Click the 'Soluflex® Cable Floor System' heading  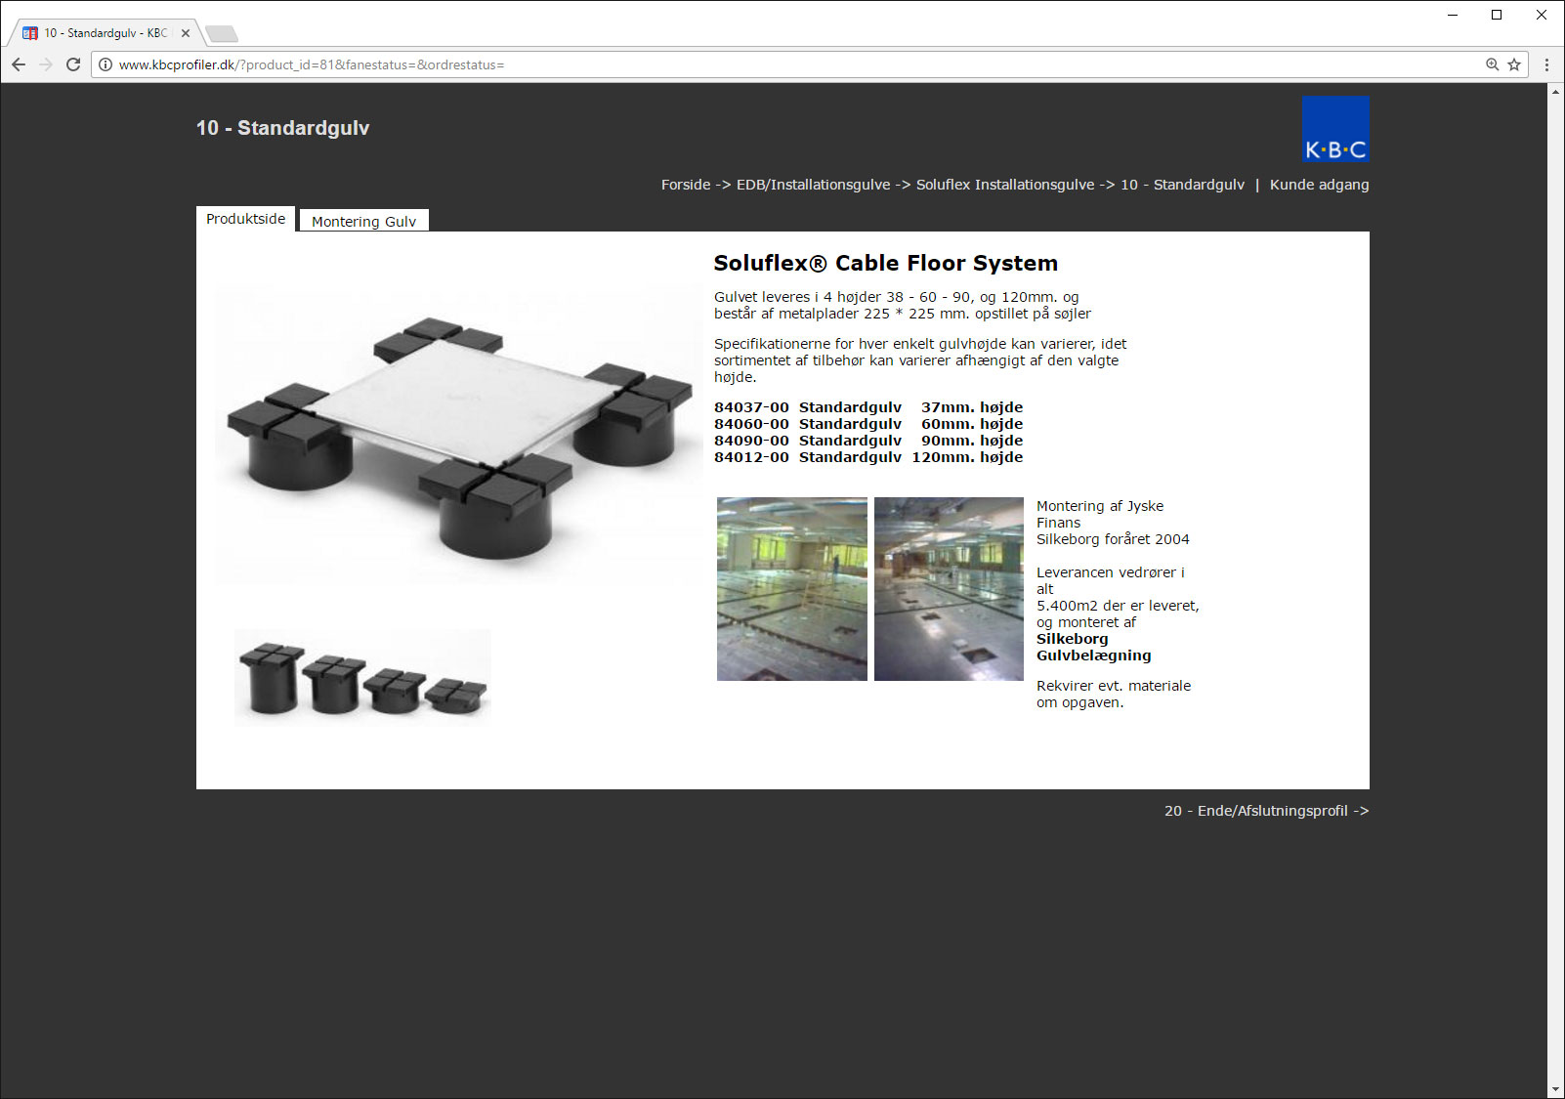point(886,263)
